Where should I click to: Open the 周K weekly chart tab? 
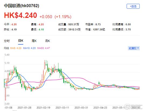coord(34,41)
